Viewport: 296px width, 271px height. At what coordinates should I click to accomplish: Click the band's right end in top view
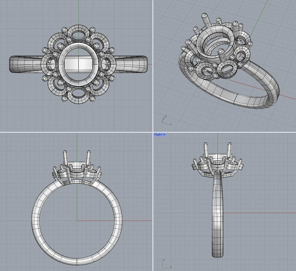145,64
